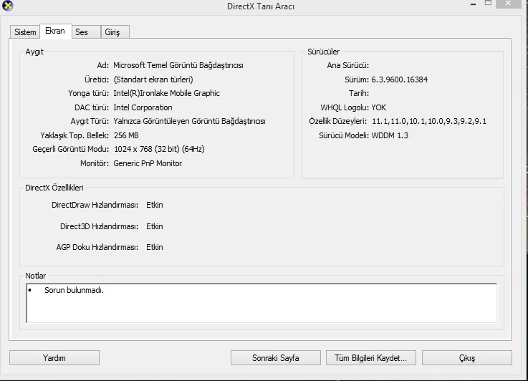The height and width of the screenshot is (381, 528).
Task: Click the 'Yonga türü:' label
Action: point(89,93)
